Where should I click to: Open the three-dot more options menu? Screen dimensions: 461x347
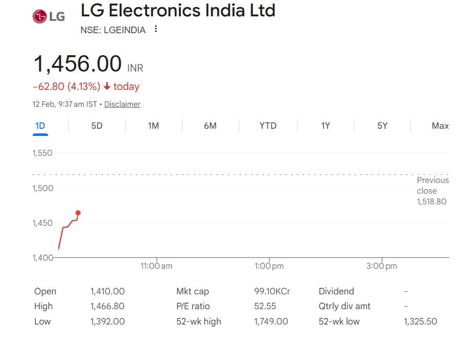pyautogui.click(x=156, y=29)
